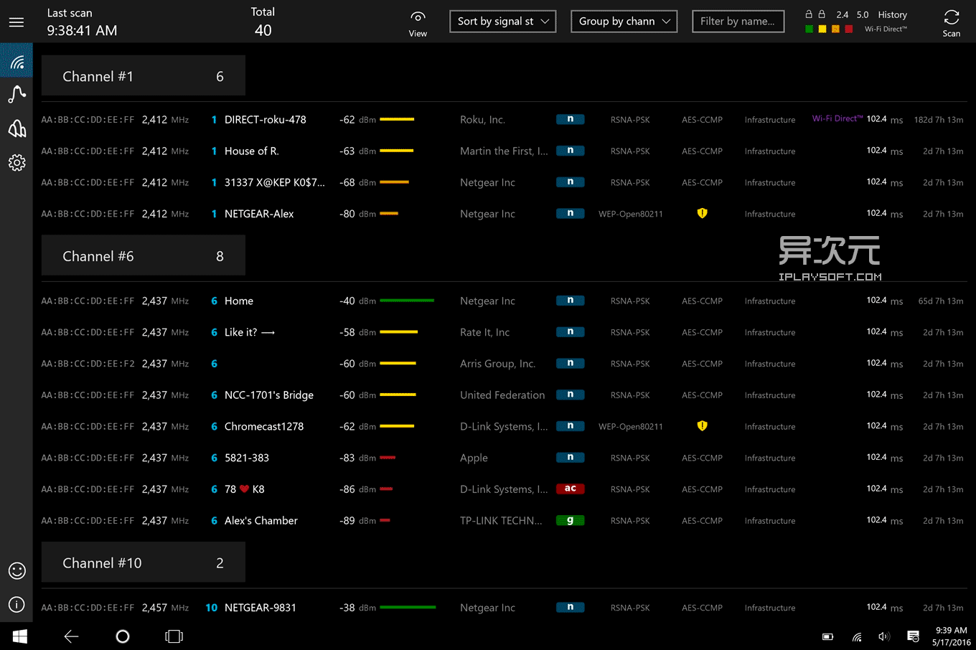Open the Action Center notifications icon
Screen dimensions: 976x650
click(914, 636)
